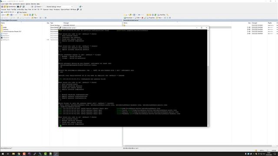Open the Local menu

coord(3,4)
